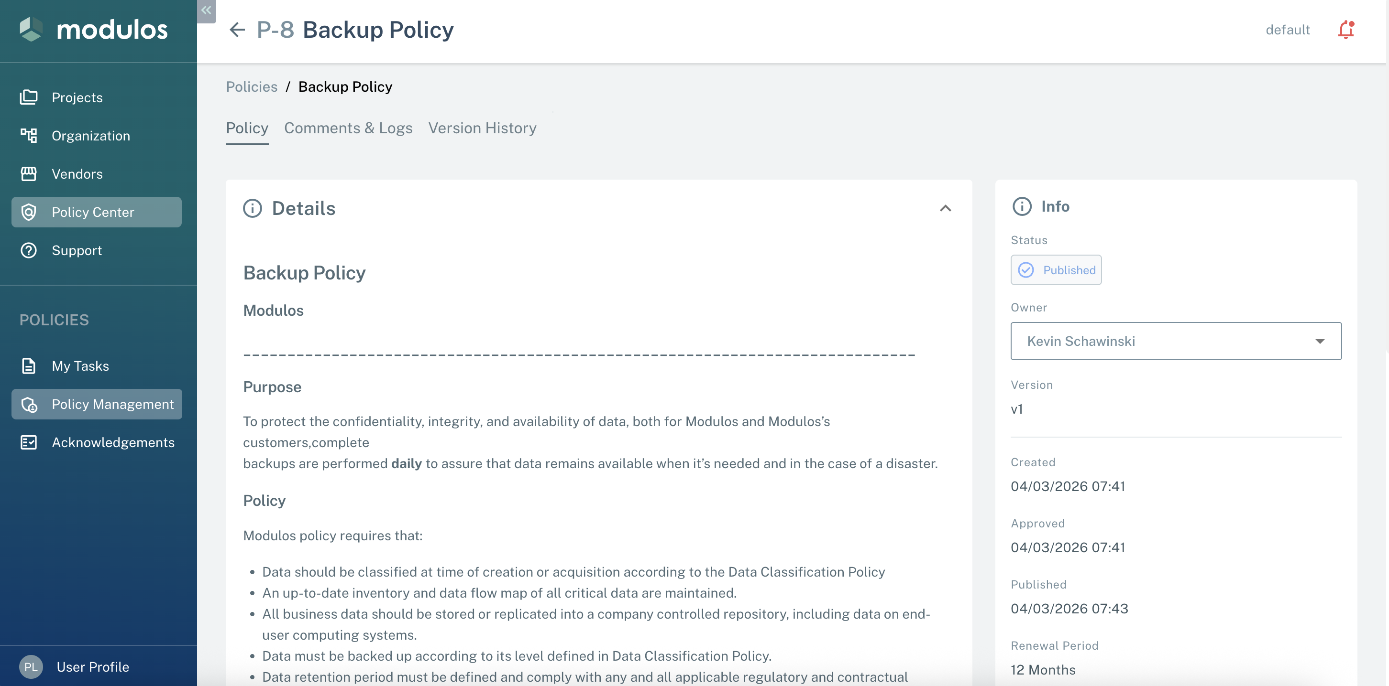
Task: Open the Version History tab
Action: point(482,128)
